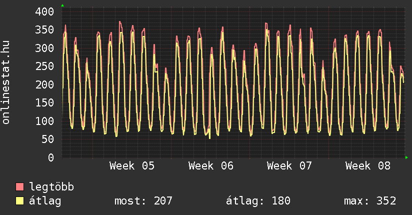The width and height of the screenshot is (412, 215).
Task: Click the 'max: 352' statistic
Action: pyautogui.click(x=370, y=201)
